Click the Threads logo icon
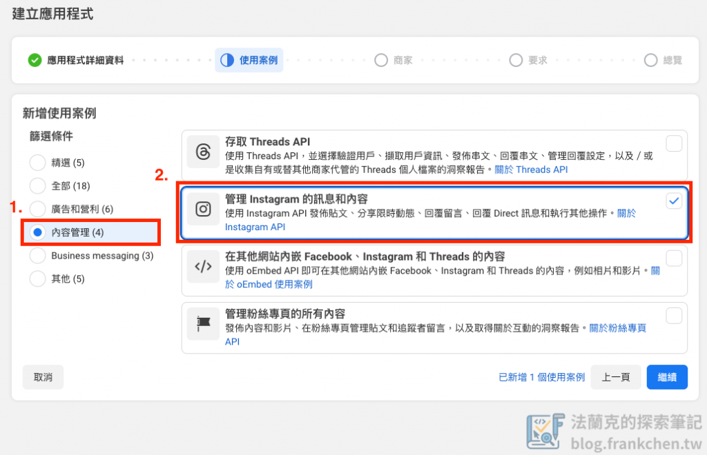Viewport: 707px width, 455px height. (x=204, y=152)
